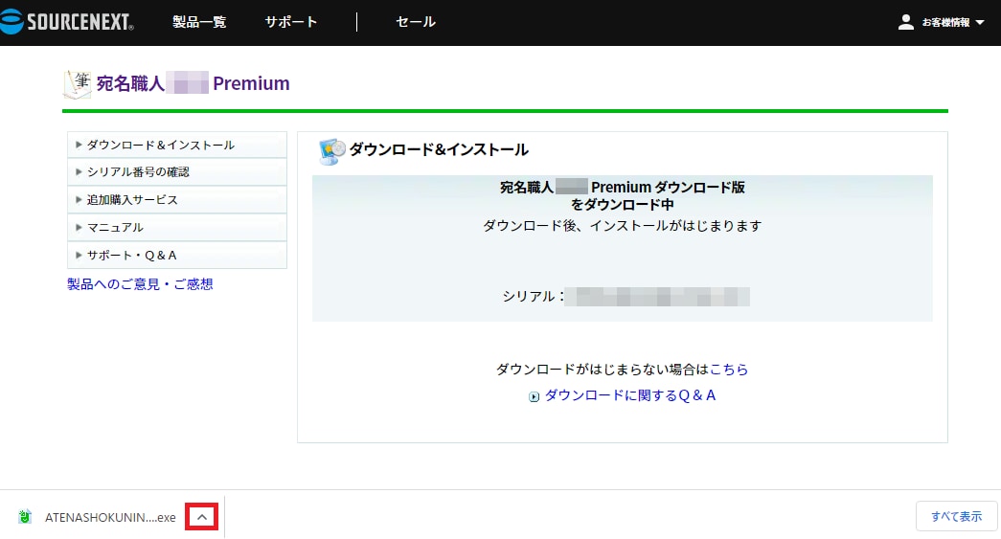Click the ダウンロード後、インストールがはじまります text
1001x539 pixels.
coord(623,226)
